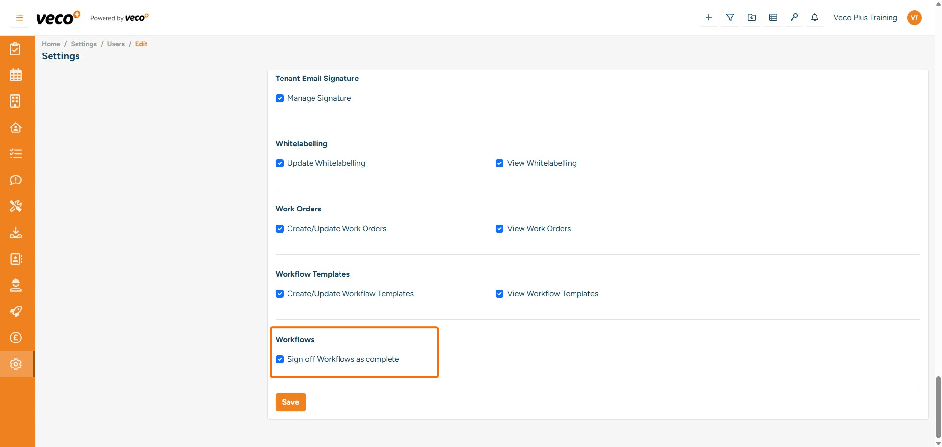Open notifications via the bell icon
This screenshot has height=447, width=942.
point(815,17)
